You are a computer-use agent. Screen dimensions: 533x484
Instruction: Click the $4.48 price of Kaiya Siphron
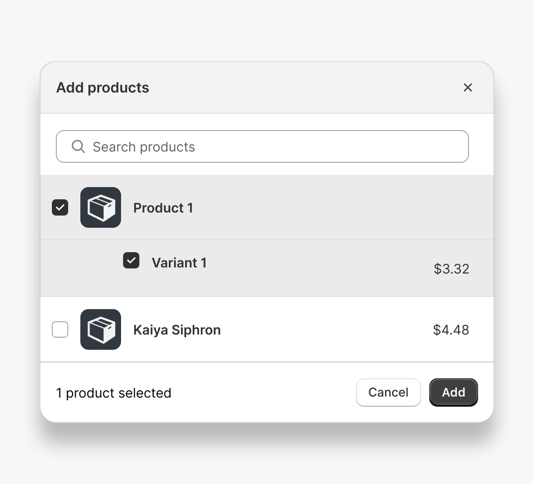coord(451,329)
